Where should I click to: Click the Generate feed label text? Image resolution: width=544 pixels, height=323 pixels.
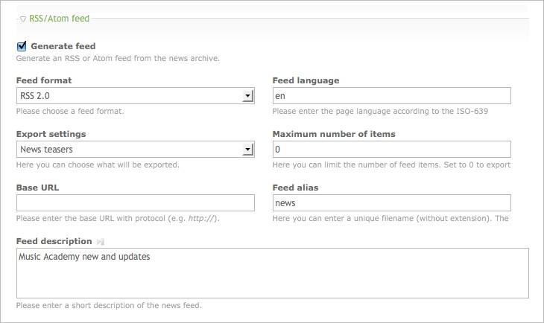(63, 46)
